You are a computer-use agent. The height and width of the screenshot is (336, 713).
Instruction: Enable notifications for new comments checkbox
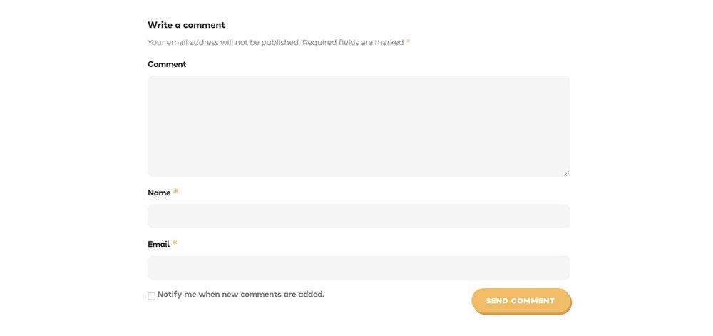(151, 296)
